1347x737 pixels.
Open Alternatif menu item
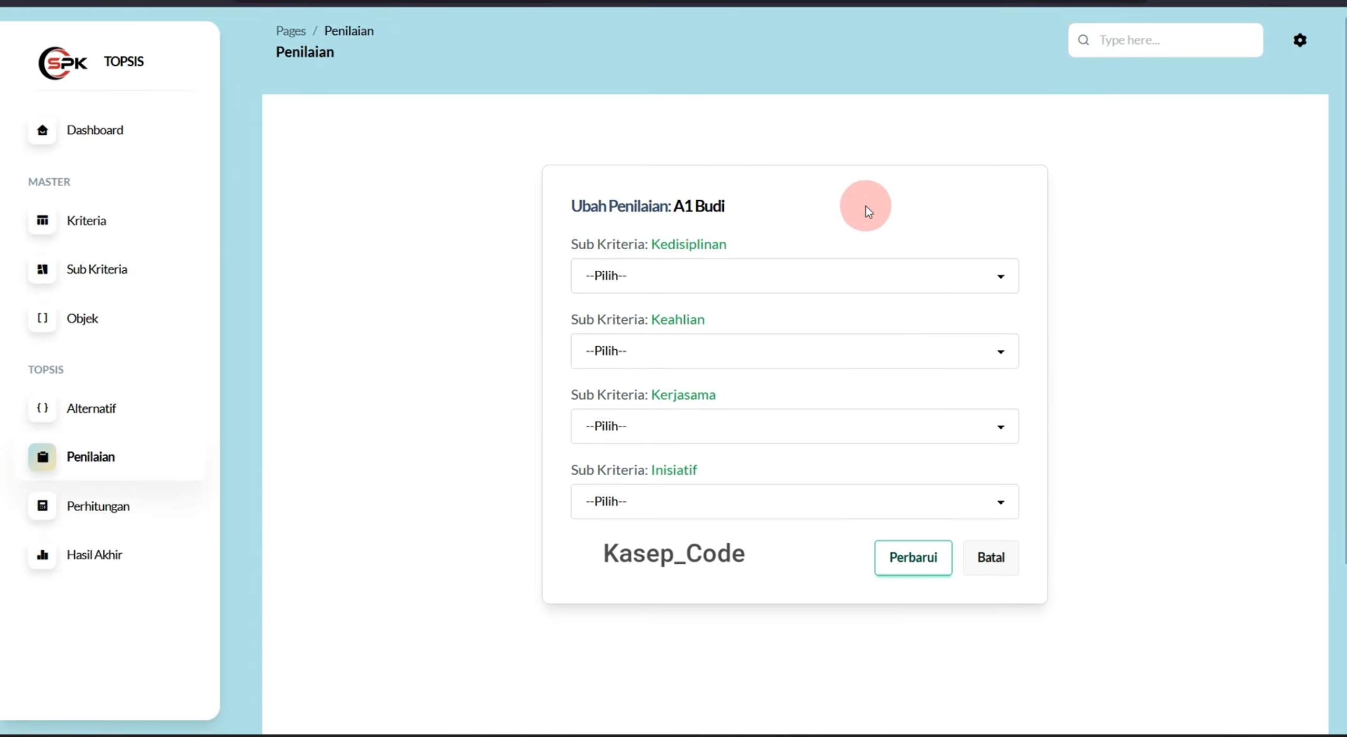coord(91,408)
